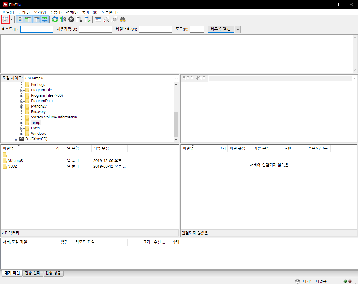The height and width of the screenshot is (284, 358).
Task: Expand the D: (DriverCD) drive node
Action: click(x=16, y=139)
